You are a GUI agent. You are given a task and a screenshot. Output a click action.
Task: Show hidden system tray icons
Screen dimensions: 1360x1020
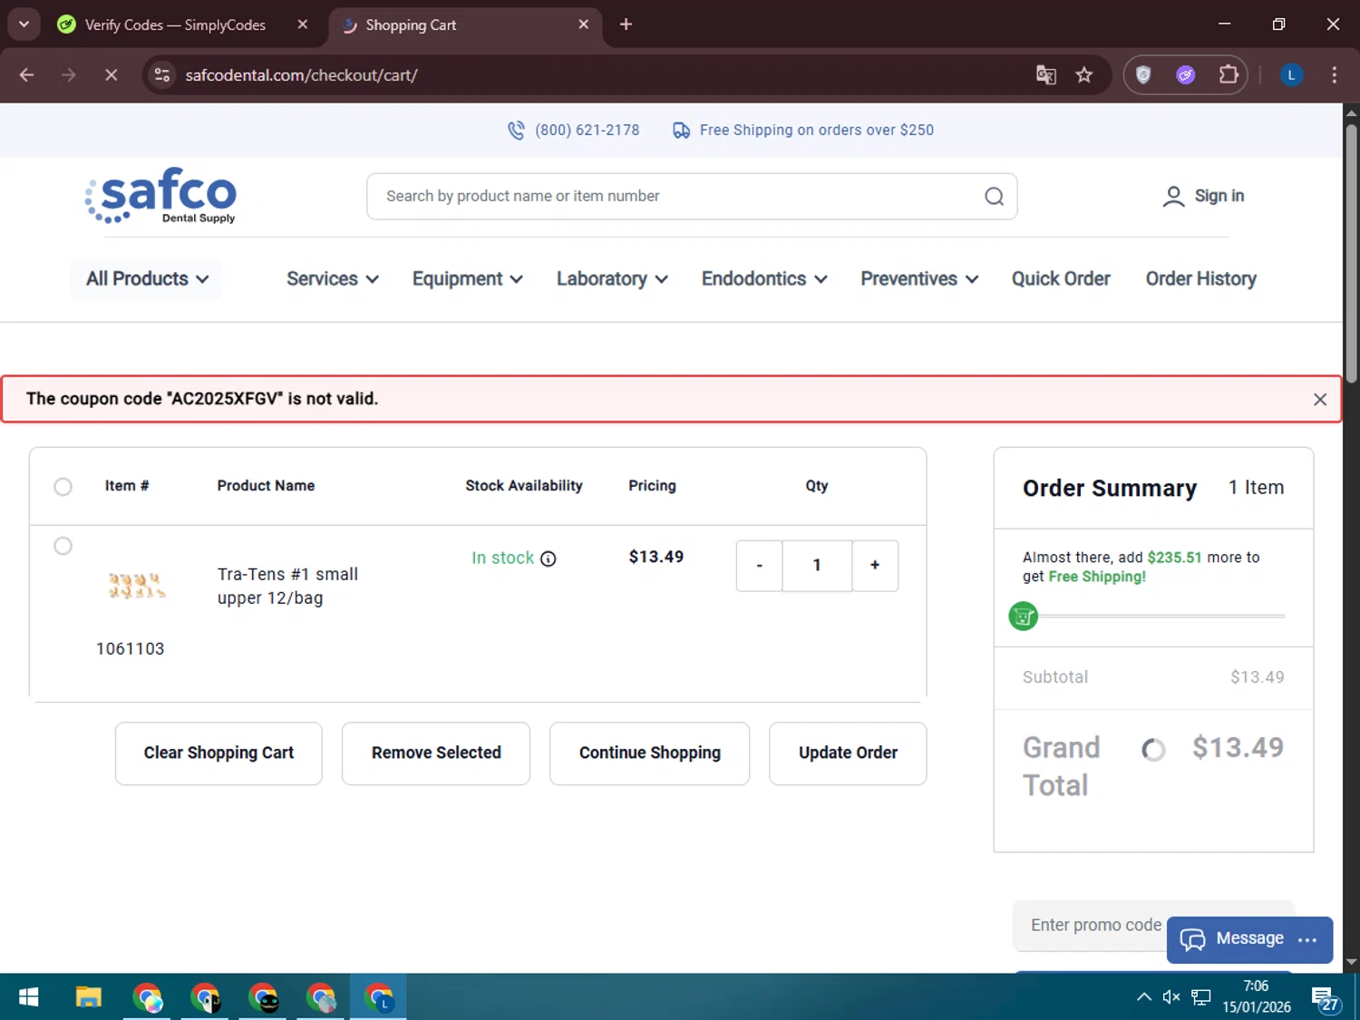coord(1143,997)
